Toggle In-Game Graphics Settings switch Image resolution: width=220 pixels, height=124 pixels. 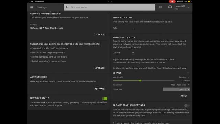(x=187, y=105)
